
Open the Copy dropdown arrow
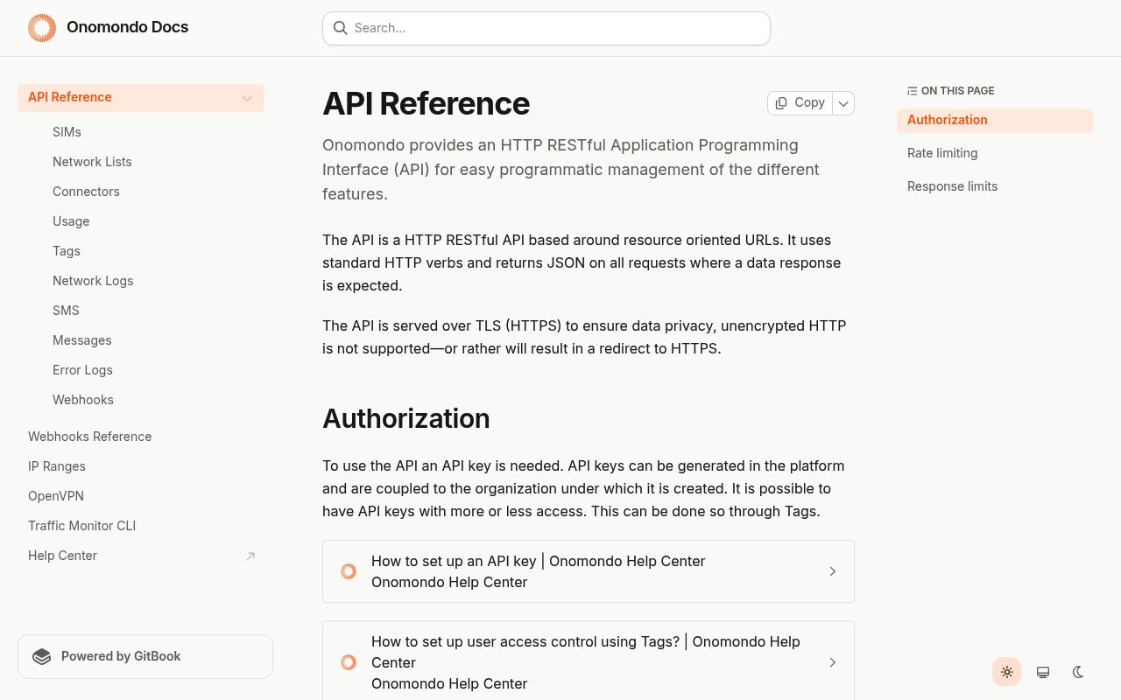point(843,103)
